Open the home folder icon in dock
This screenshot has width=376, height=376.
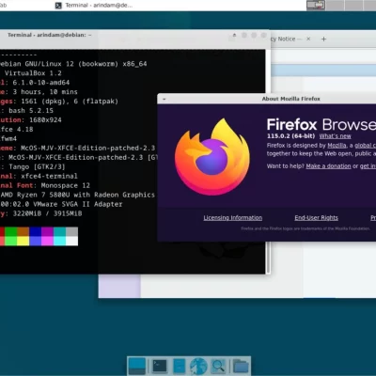[x=241, y=366]
